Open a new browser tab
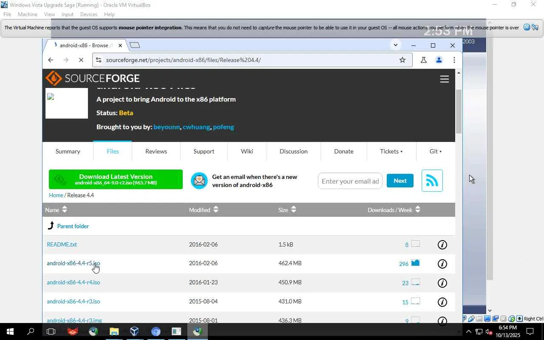This screenshot has width=544, height=340. coord(135,45)
